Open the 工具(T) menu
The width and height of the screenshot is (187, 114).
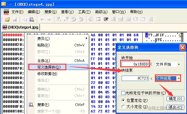(84, 12)
